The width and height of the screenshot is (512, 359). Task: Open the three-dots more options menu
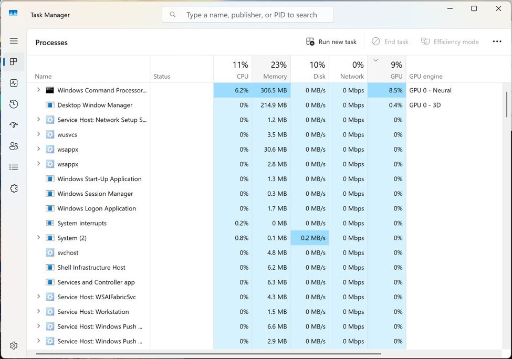(x=497, y=41)
